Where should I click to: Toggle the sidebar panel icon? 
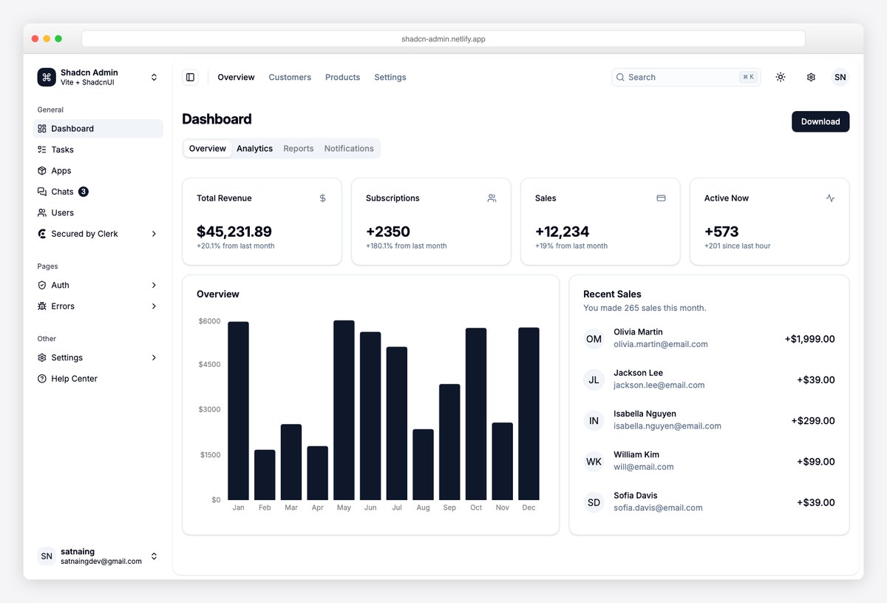point(190,77)
